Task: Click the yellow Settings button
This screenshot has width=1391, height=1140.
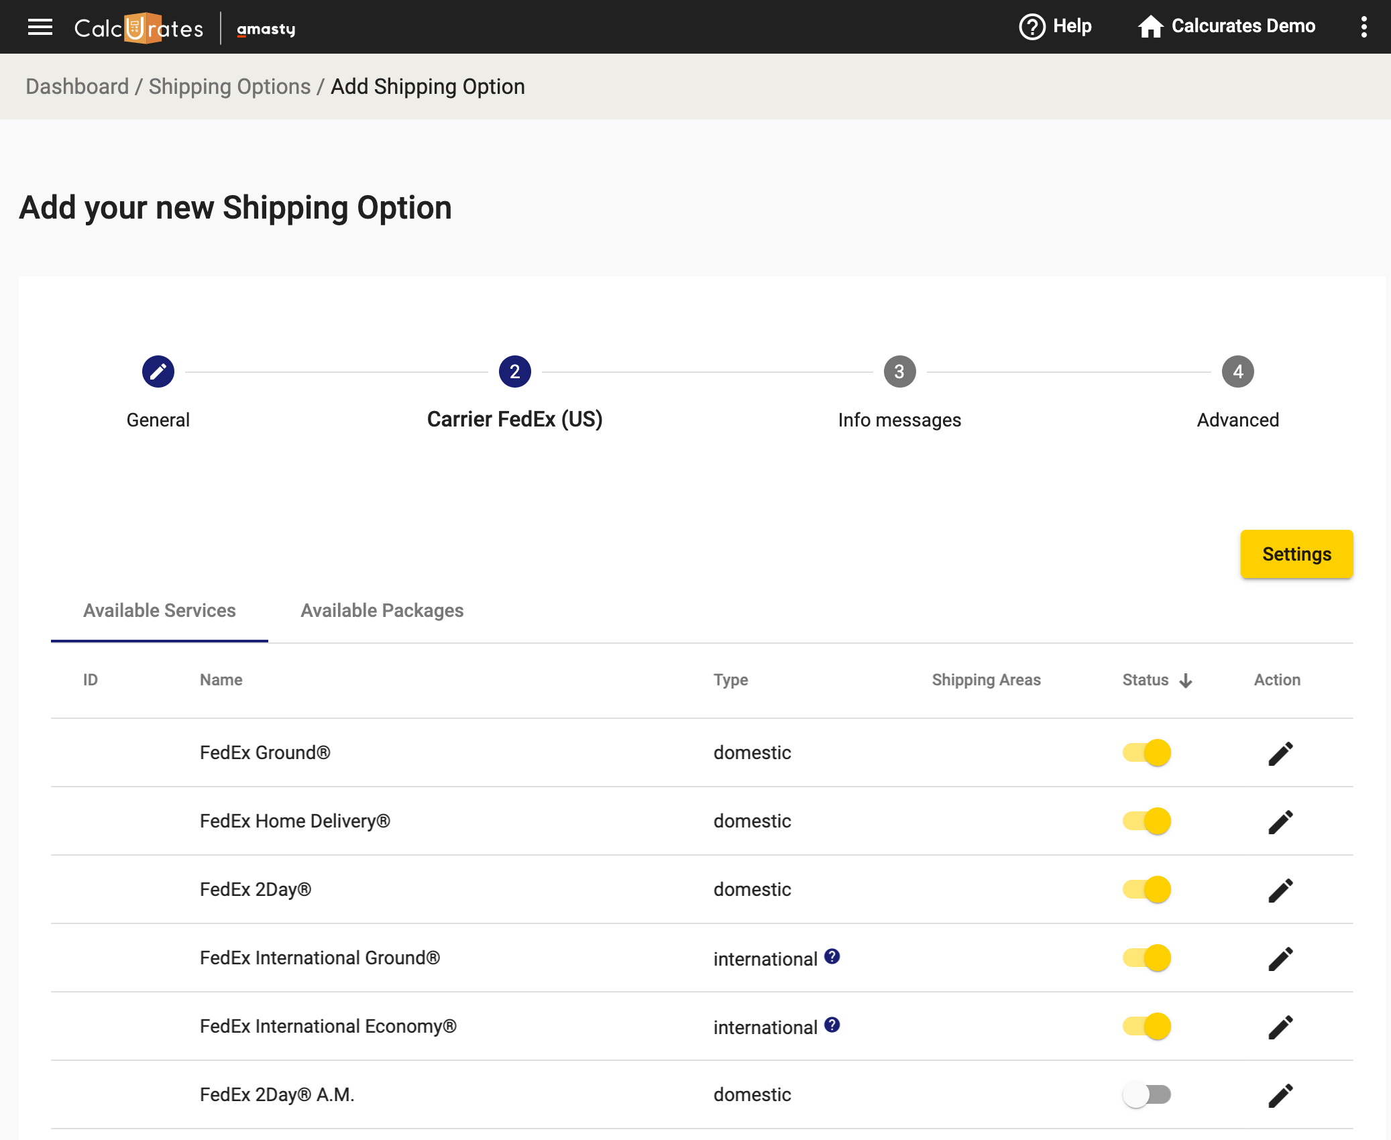Action: [x=1296, y=554]
